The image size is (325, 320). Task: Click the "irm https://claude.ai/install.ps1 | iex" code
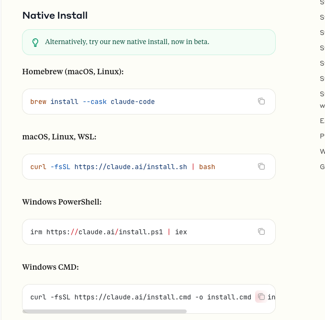click(x=109, y=232)
